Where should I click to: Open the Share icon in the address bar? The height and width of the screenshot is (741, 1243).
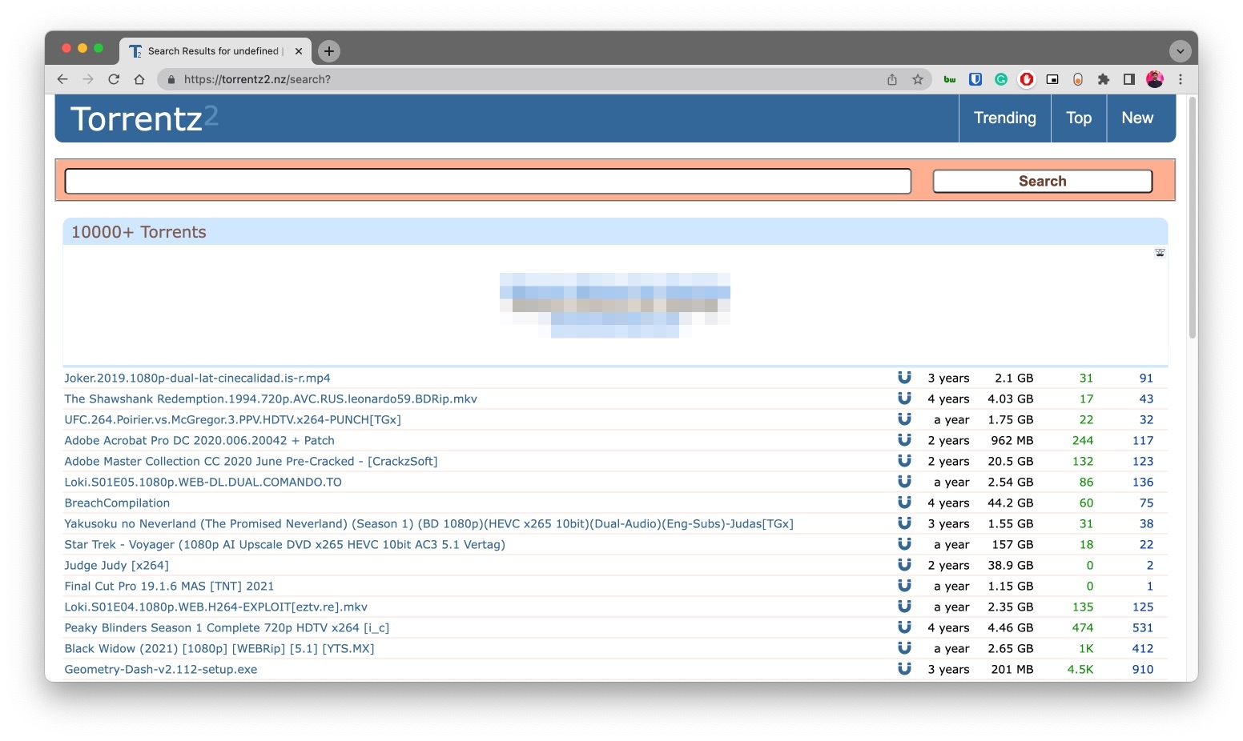click(891, 79)
